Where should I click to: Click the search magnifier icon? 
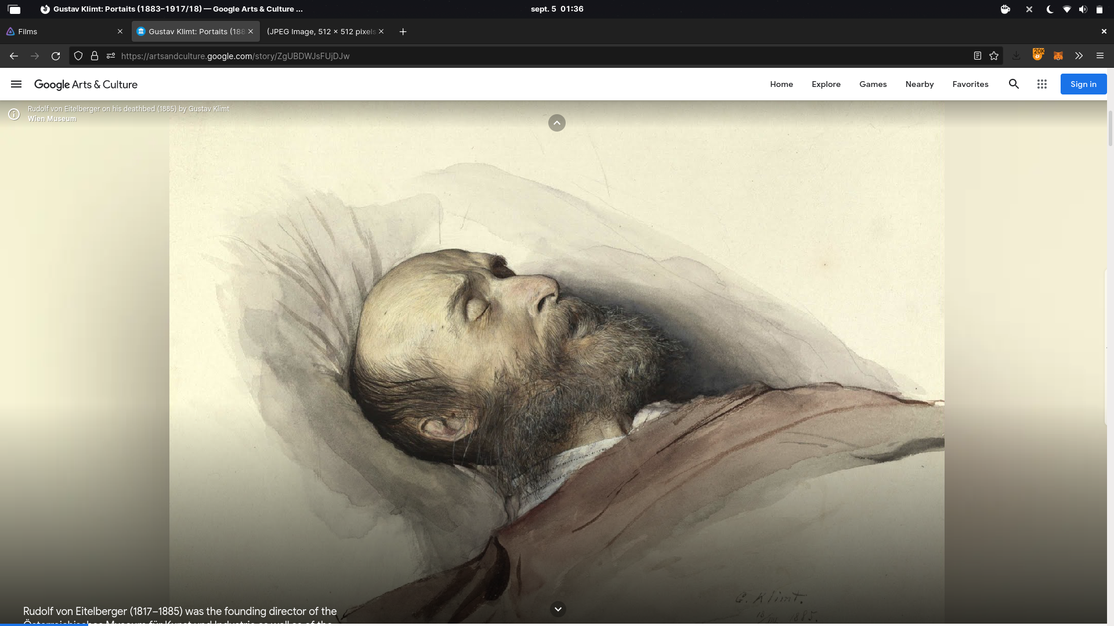pos(1014,84)
